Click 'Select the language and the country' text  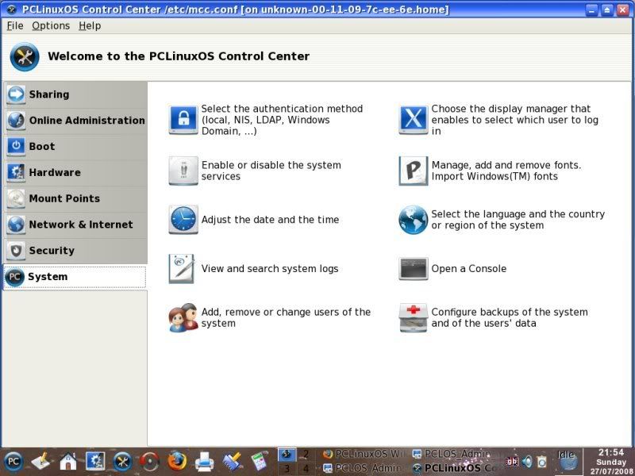tap(518, 220)
